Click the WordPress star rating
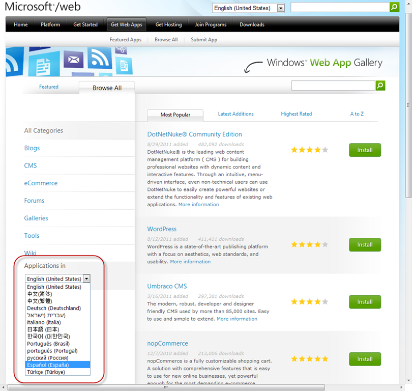Viewport: 412px width, 391px height. (309, 244)
